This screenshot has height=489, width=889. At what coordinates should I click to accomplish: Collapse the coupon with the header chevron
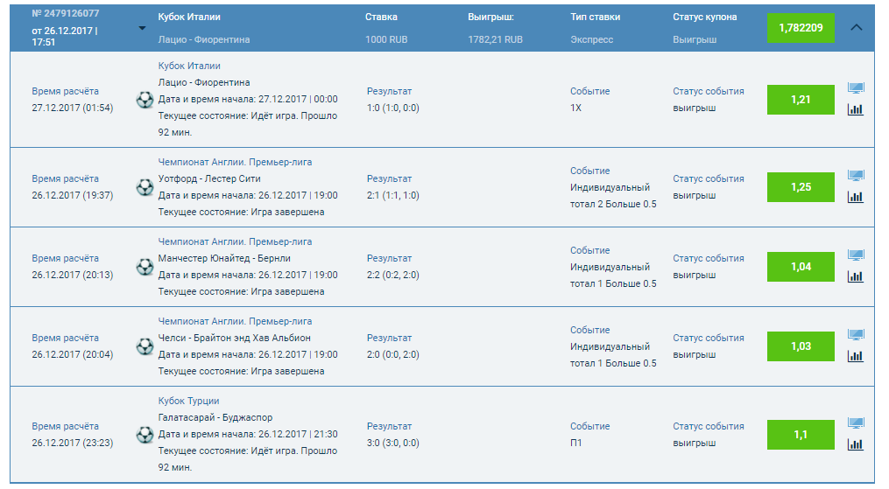856,27
